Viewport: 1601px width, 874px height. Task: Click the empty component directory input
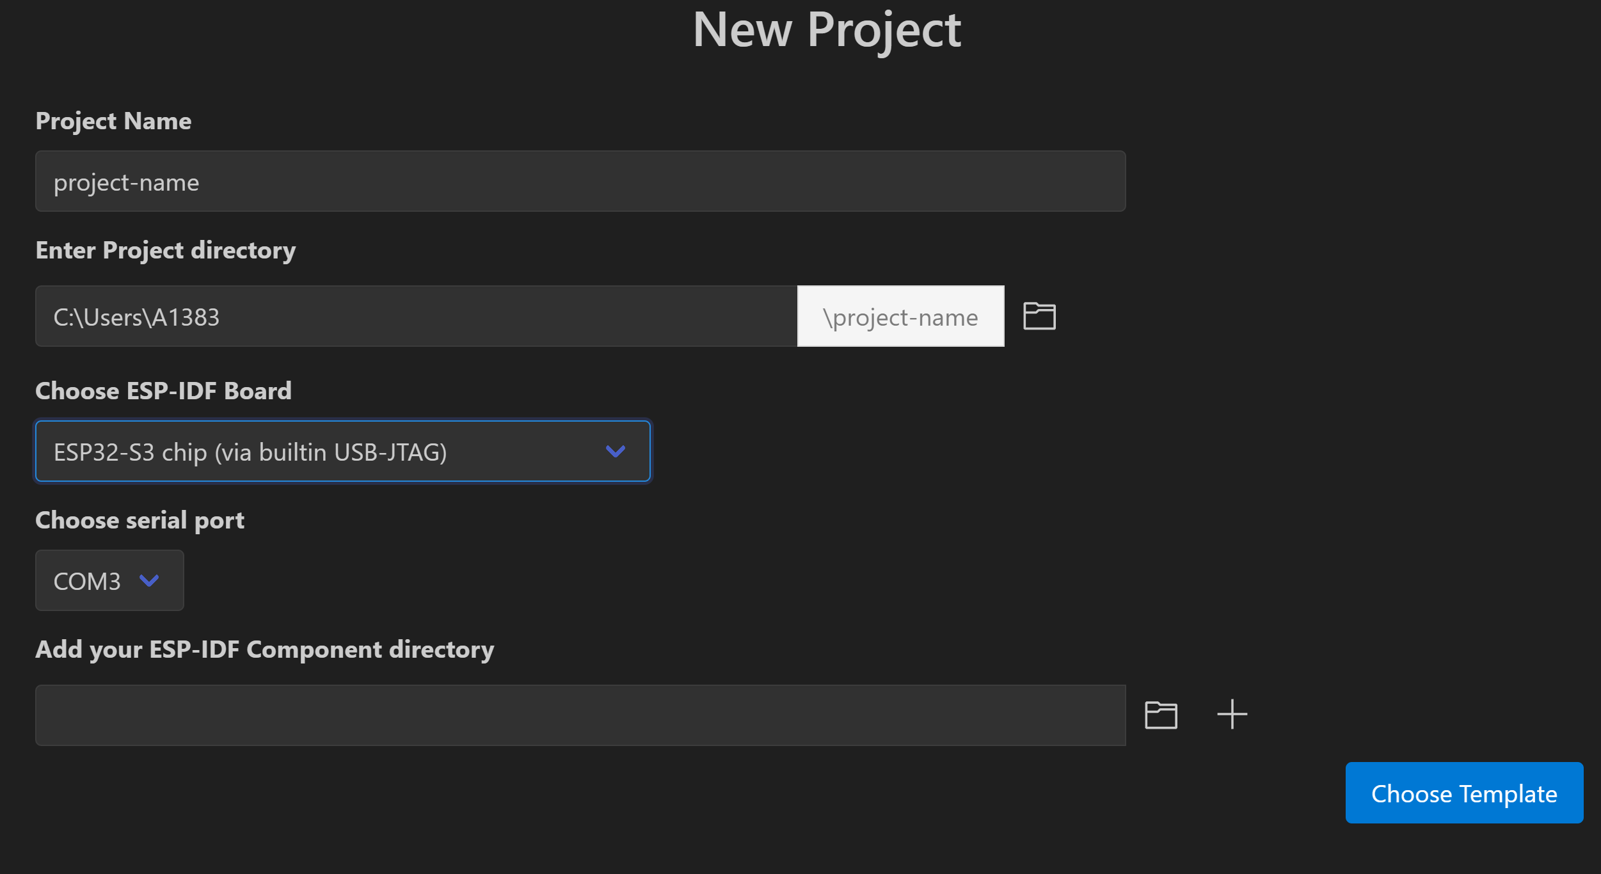pyautogui.click(x=580, y=715)
